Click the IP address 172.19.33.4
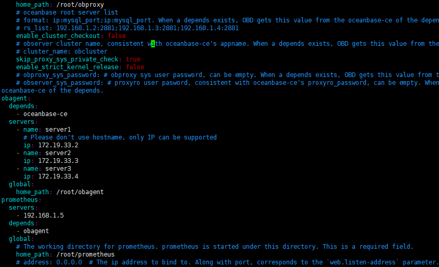The height and width of the screenshot is (267, 439). click(58, 176)
